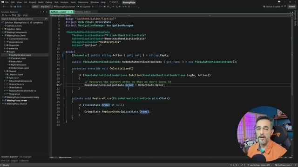Click the DEMO button

(x=292, y=6)
